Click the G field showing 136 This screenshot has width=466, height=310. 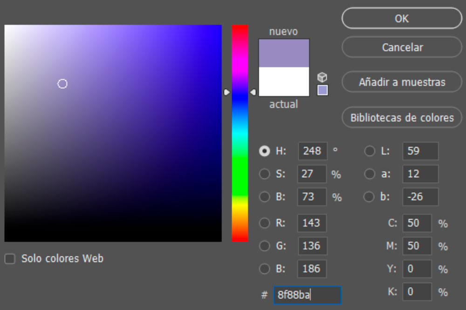pyautogui.click(x=313, y=246)
